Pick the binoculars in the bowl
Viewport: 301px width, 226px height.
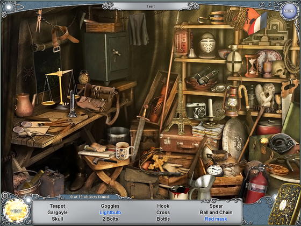tap(205, 75)
